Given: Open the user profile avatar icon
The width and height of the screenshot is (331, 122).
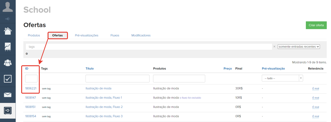Looking at the screenshot, I should [x=8, y=7].
